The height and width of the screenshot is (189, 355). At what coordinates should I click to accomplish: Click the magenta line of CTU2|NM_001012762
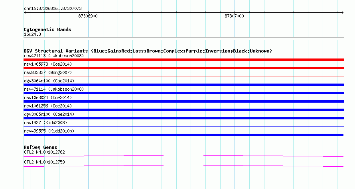click(x=183, y=156)
